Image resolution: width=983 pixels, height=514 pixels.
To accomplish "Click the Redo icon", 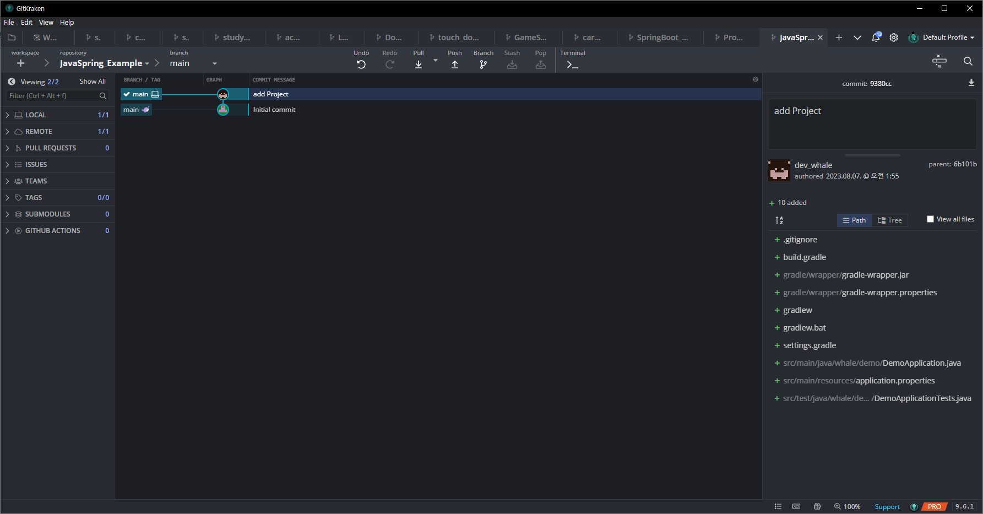I will point(390,64).
